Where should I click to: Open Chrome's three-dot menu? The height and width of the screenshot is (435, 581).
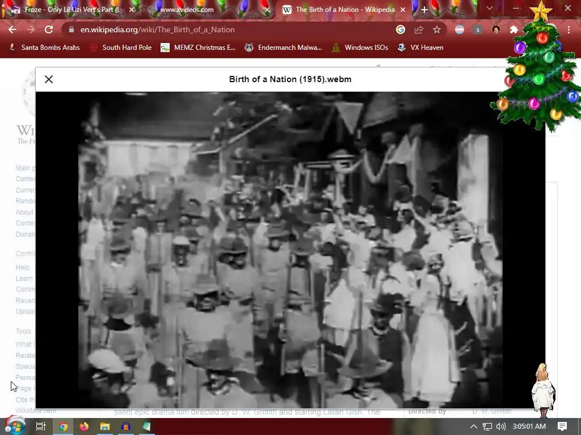(x=569, y=29)
